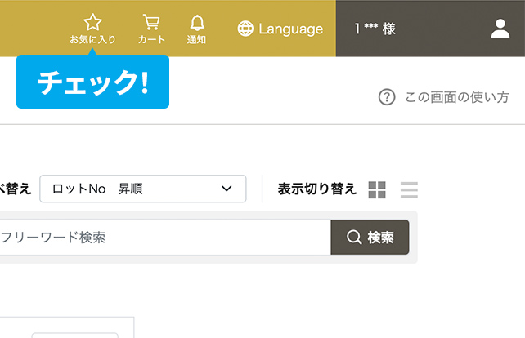Open この画面の使い方 help link

point(444,97)
